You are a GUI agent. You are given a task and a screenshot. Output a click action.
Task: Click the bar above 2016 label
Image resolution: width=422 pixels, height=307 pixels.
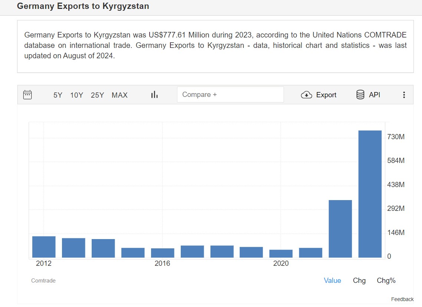coord(163,253)
